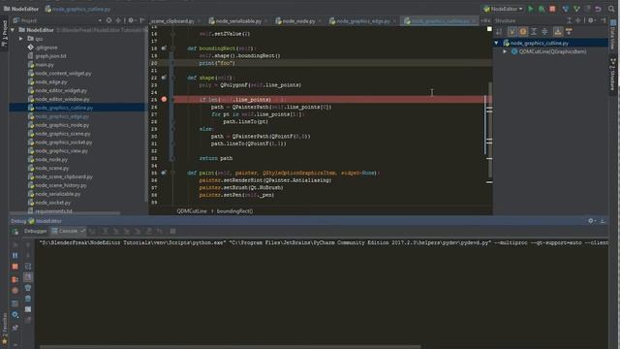Open Structure panel gear settings

click(x=591, y=20)
